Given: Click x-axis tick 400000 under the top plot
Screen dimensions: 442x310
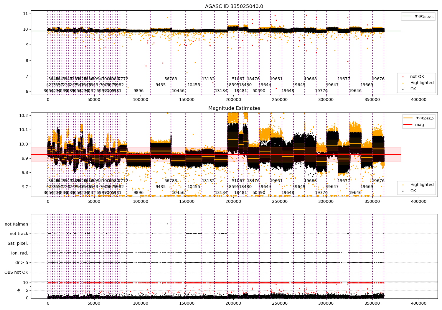Looking at the screenshot, I should click(x=419, y=100).
